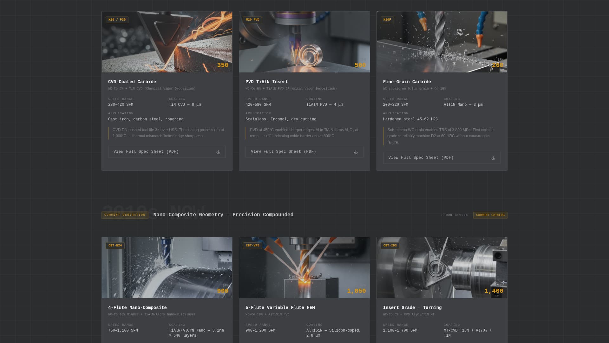This screenshot has height=343, width=609.
Task: Select the CBT-VF5 tool code badge
Action: pos(253,245)
